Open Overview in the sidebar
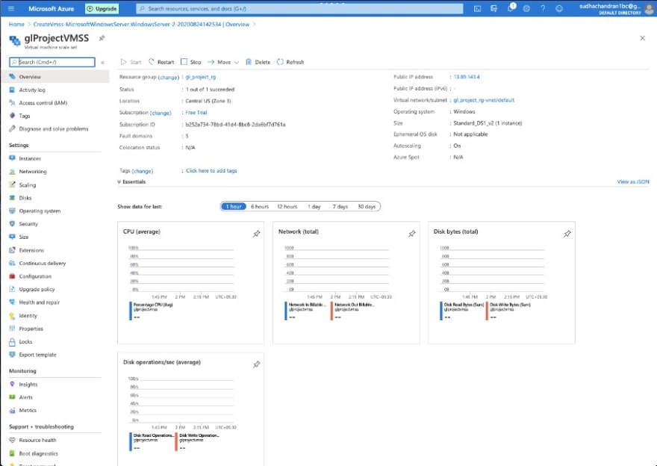This screenshot has width=657, height=466. [x=55, y=77]
